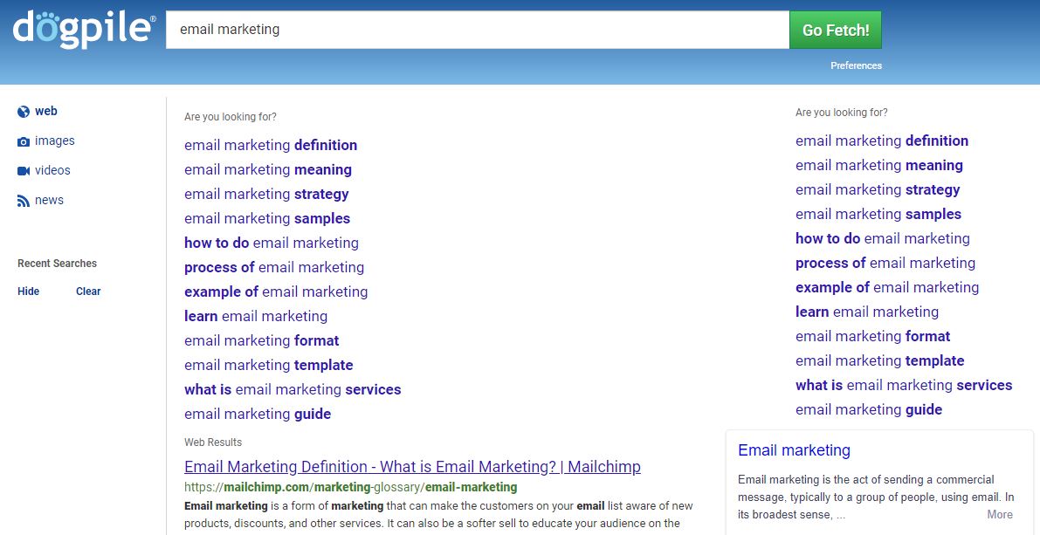Image resolution: width=1040 pixels, height=535 pixels.
Task: Open the Mailchimp Email Marketing Definition result
Action: pos(412,467)
